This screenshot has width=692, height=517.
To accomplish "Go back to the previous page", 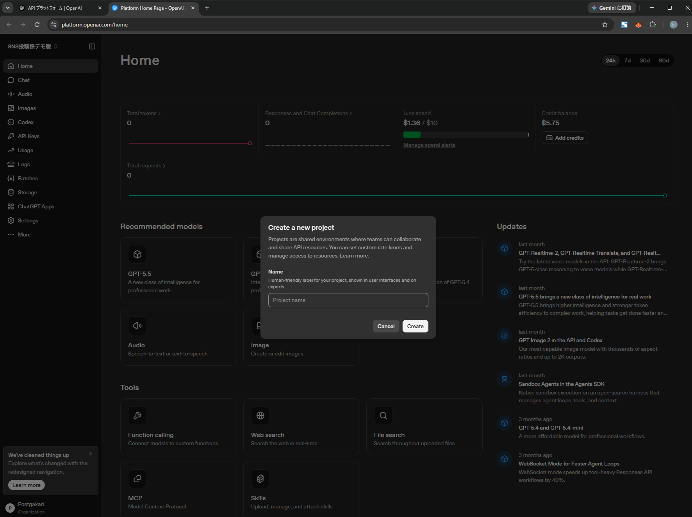I will (x=9, y=25).
